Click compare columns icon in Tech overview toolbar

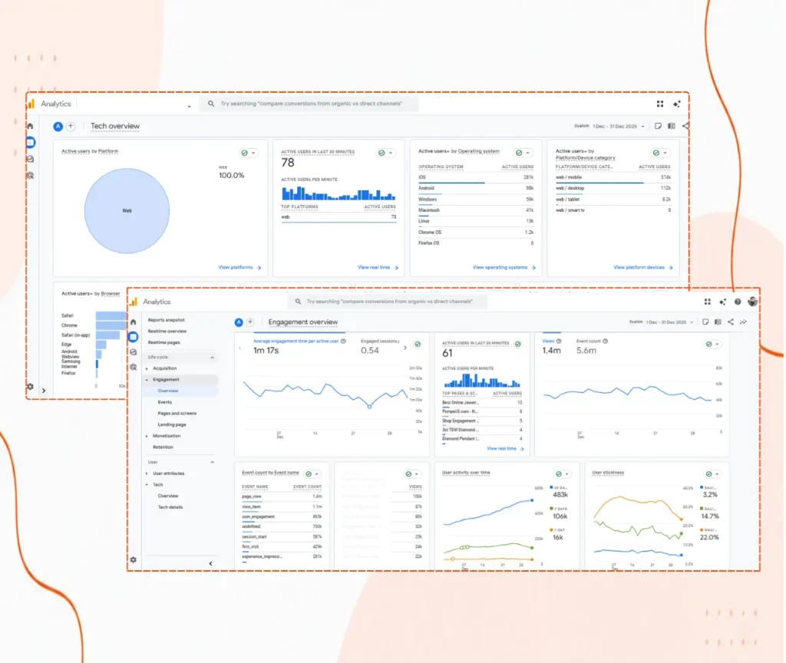(672, 126)
